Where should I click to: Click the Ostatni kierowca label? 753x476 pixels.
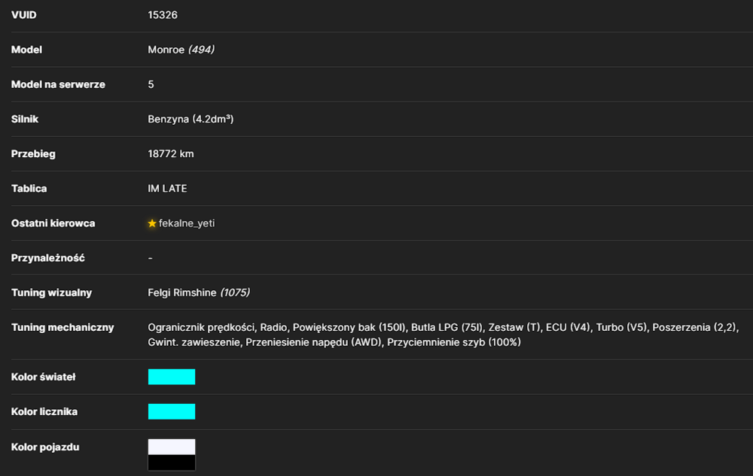click(53, 223)
